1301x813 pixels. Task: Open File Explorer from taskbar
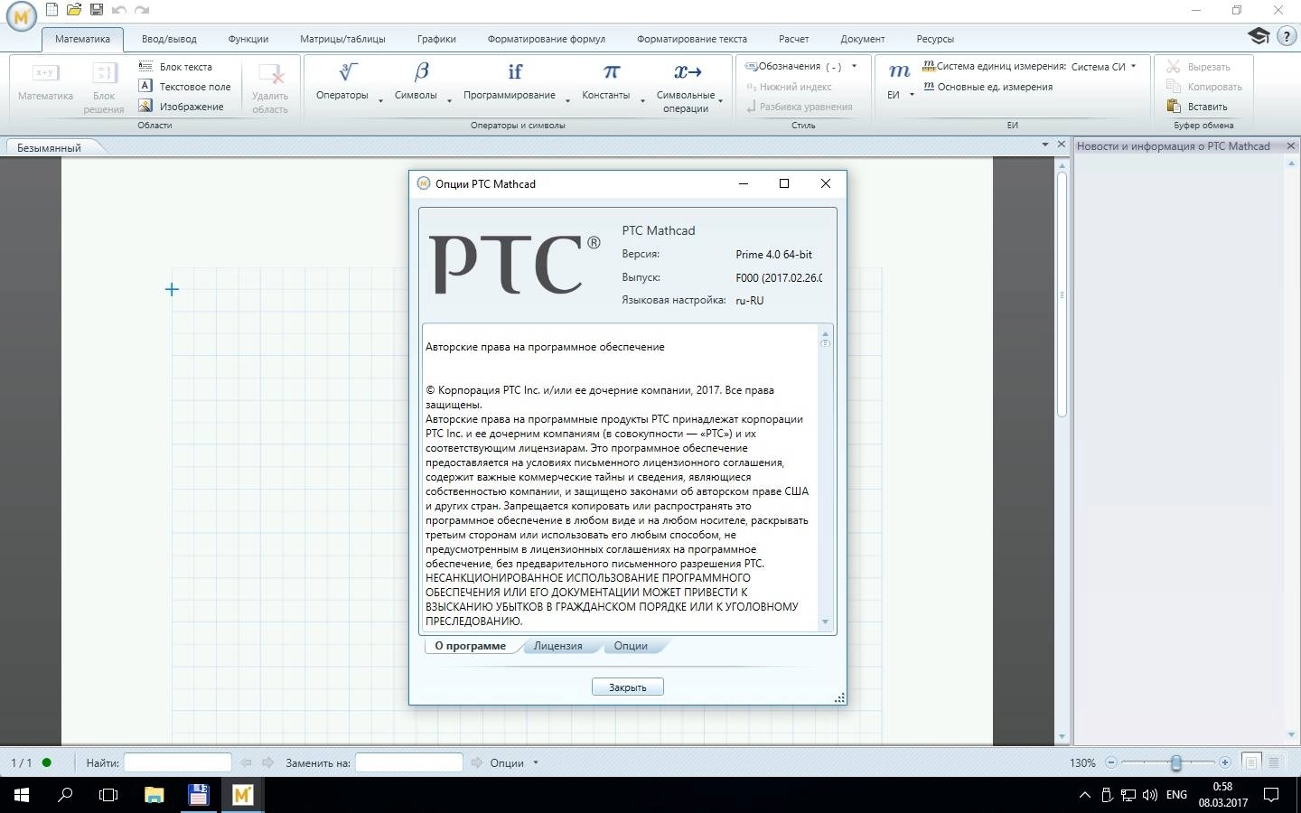point(154,795)
